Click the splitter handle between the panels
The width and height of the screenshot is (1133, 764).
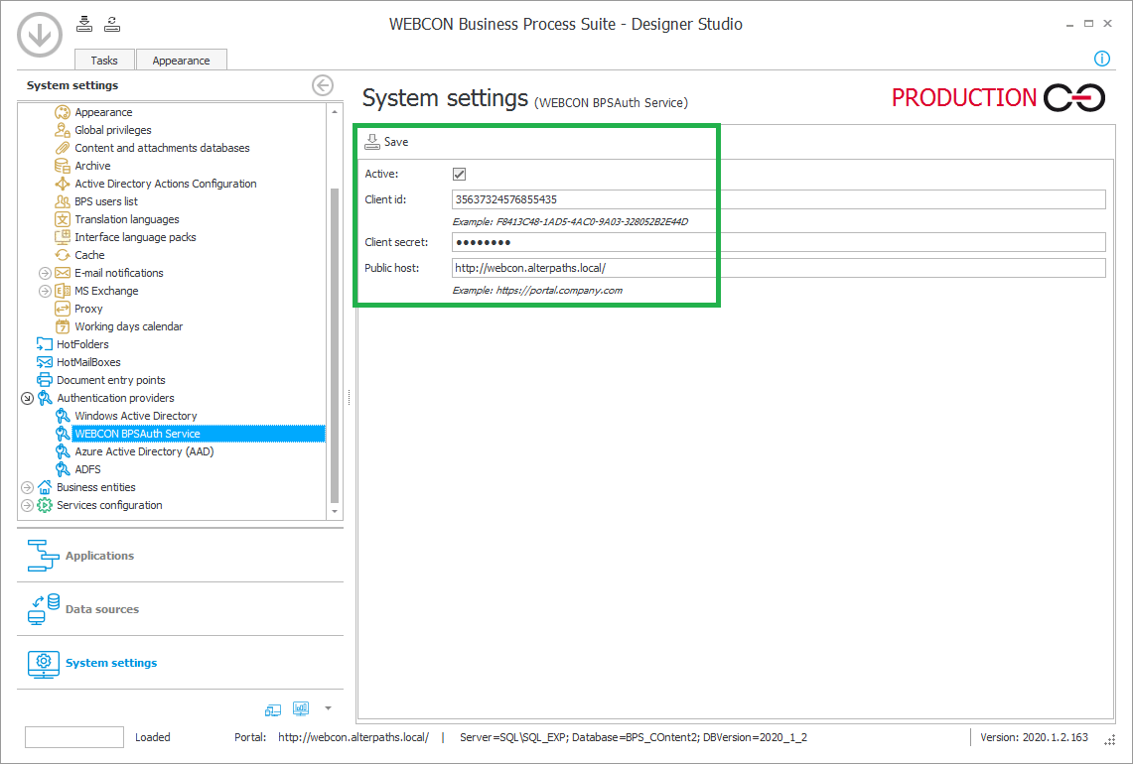click(350, 398)
